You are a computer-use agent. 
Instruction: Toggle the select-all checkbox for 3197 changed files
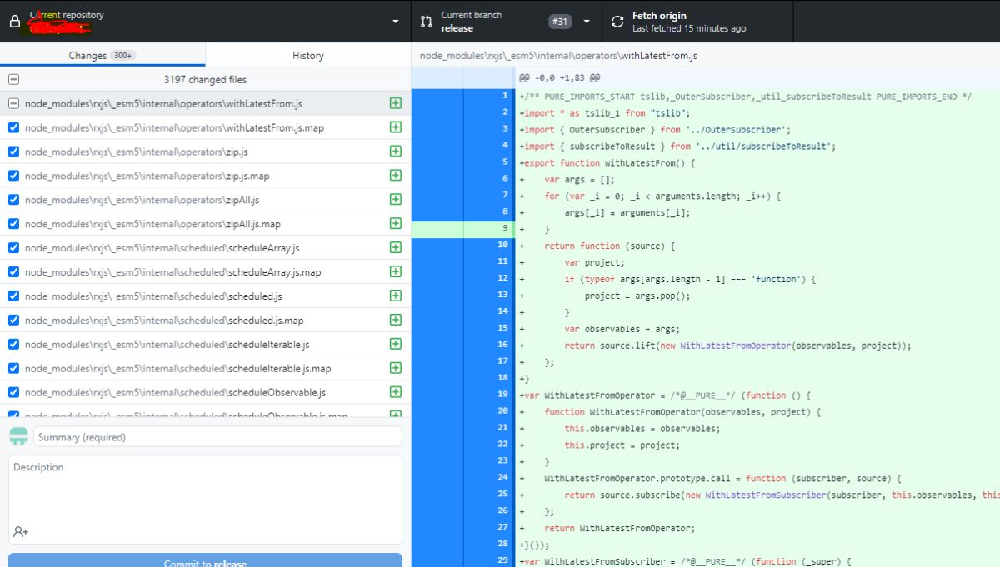tap(13, 79)
